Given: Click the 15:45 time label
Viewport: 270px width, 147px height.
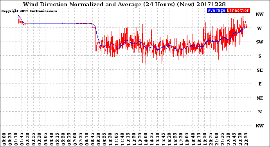Looking at the screenshot, I should pos(164,139).
